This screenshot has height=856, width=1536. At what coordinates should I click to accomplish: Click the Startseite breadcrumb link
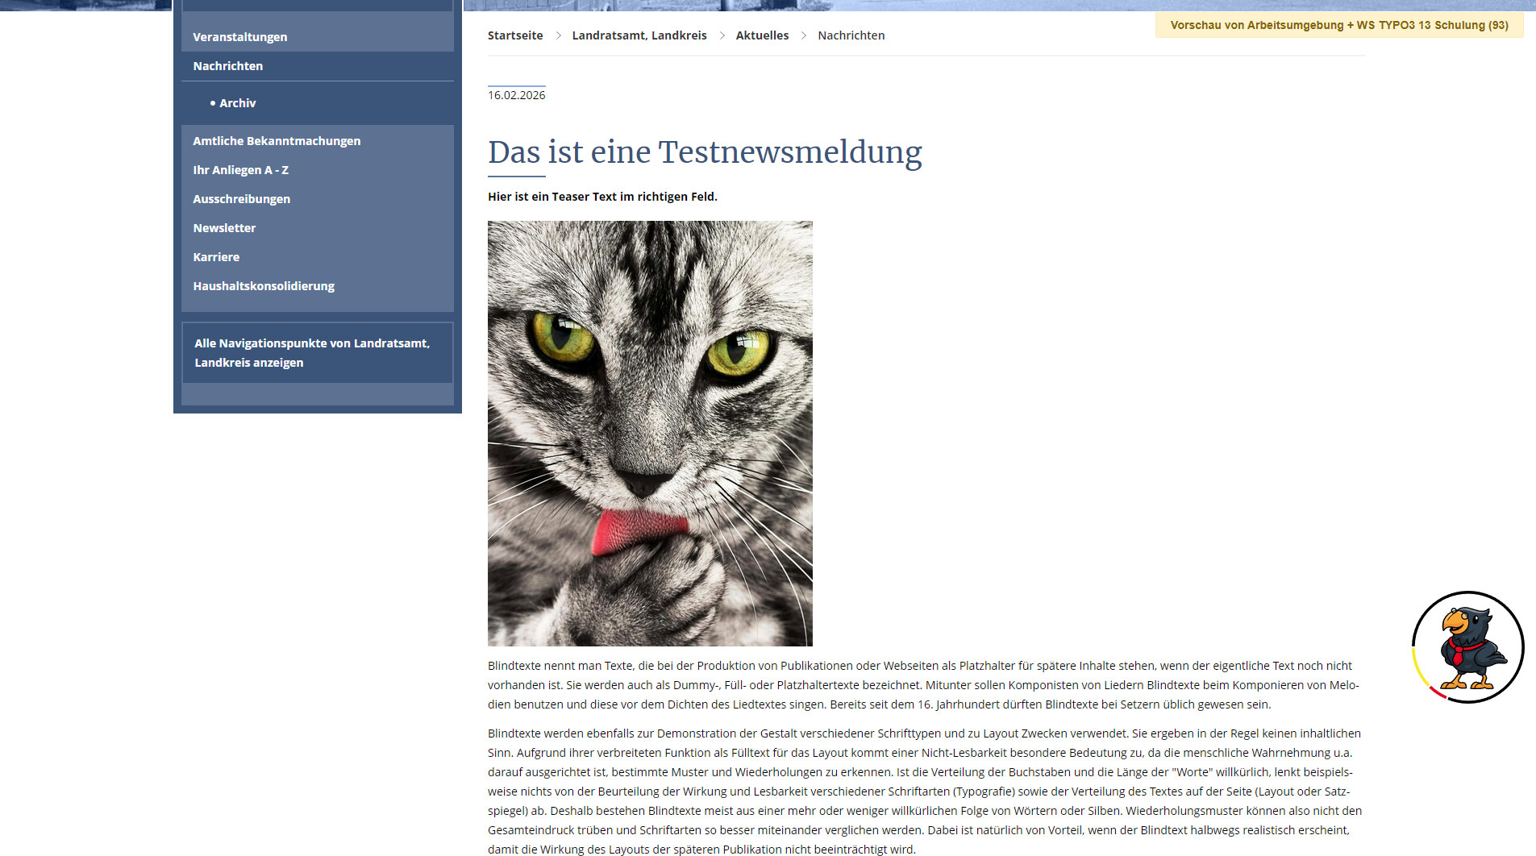click(x=515, y=35)
